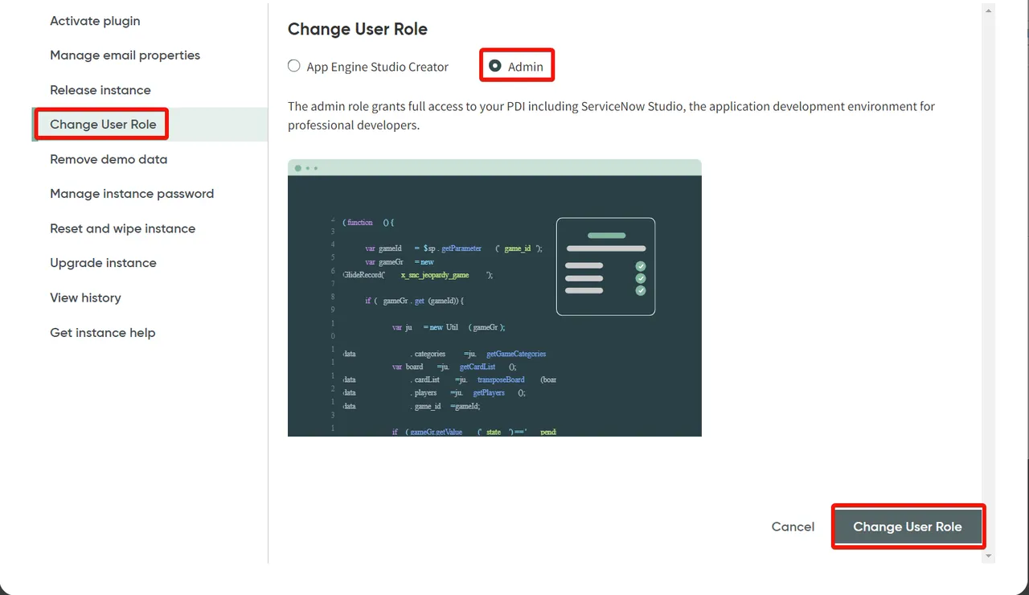Select the Admin radio button
This screenshot has height=595, width=1029.
point(494,66)
